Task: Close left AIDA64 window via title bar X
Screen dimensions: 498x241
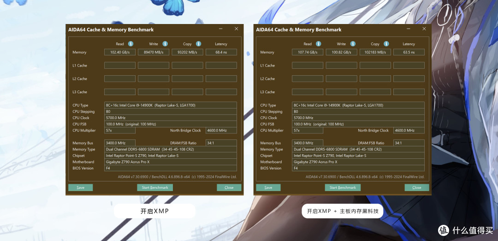Action: 236,29
